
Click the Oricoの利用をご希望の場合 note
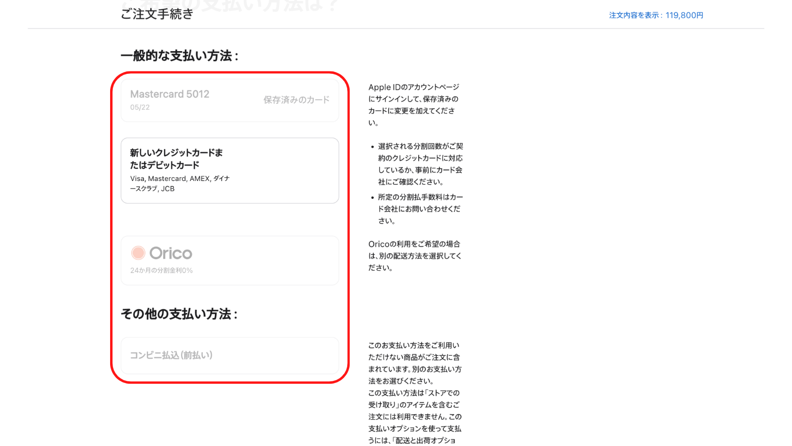(x=415, y=256)
